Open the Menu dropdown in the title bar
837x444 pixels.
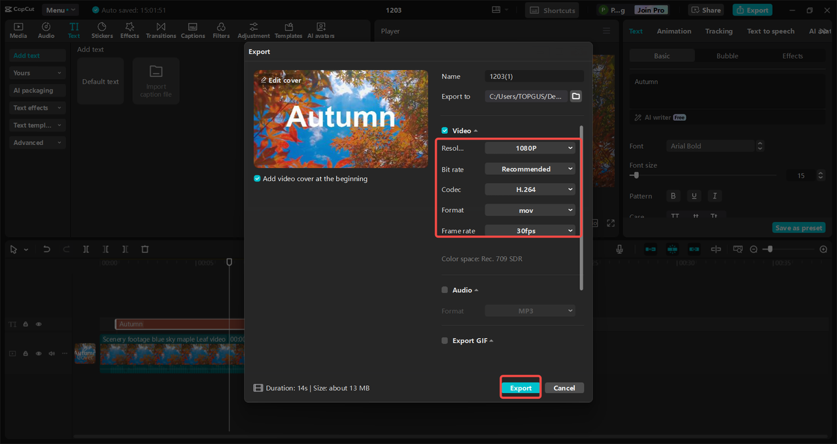tap(60, 10)
